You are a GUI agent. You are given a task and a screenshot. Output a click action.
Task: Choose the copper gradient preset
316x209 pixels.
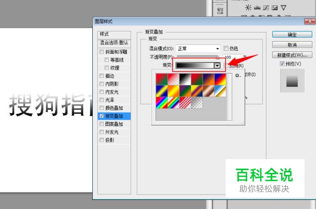(209, 91)
